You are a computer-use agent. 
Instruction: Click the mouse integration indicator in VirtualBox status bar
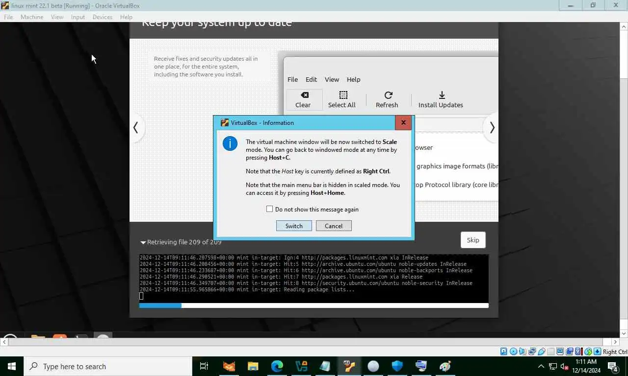(x=588, y=352)
